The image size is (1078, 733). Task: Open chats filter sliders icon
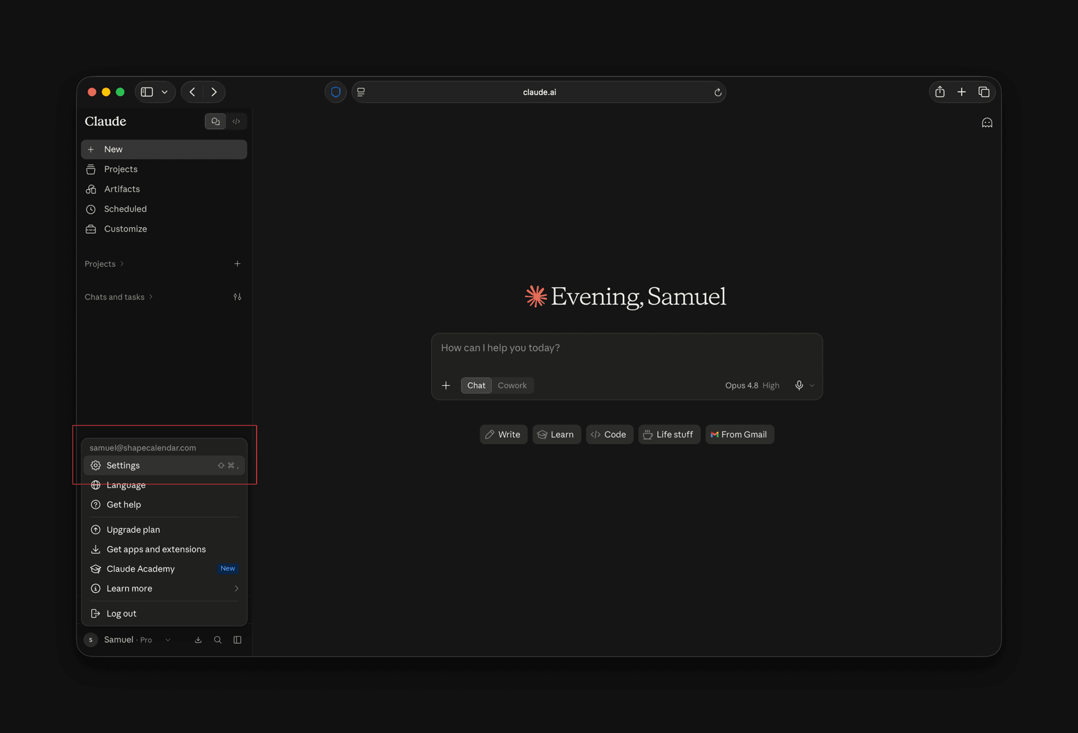click(x=238, y=297)
